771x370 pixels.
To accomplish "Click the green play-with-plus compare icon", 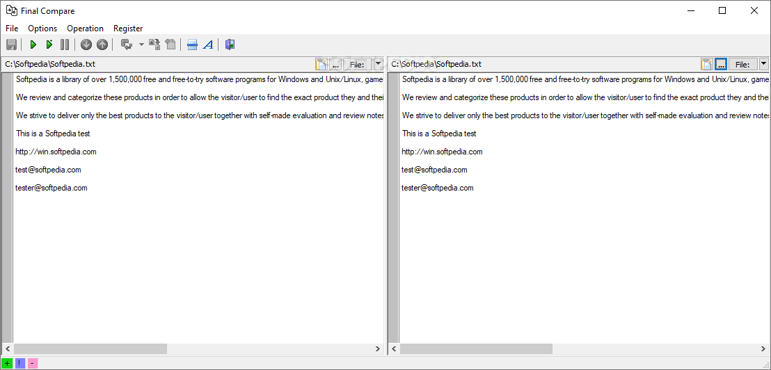I will 49,45.
